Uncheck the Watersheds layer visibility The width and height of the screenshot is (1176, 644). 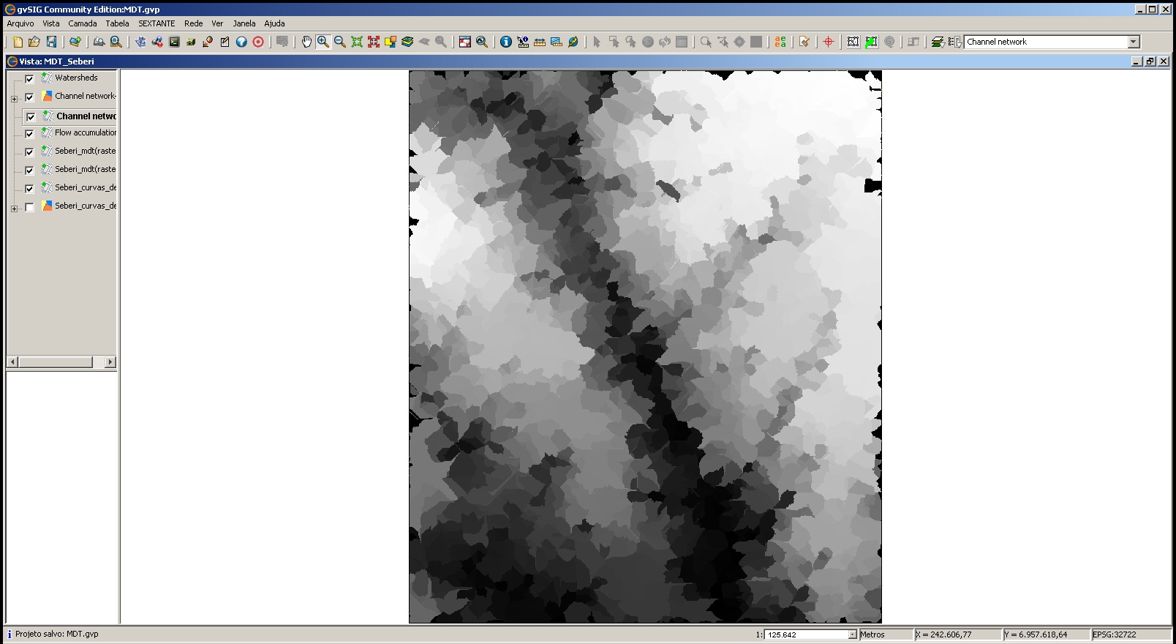click(x=29, y=79)
